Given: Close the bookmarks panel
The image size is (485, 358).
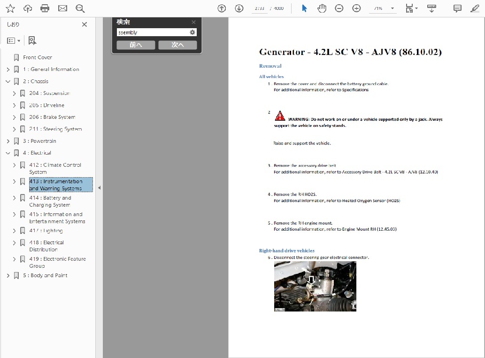Looking at the screenshot, I should click(85, 24).
